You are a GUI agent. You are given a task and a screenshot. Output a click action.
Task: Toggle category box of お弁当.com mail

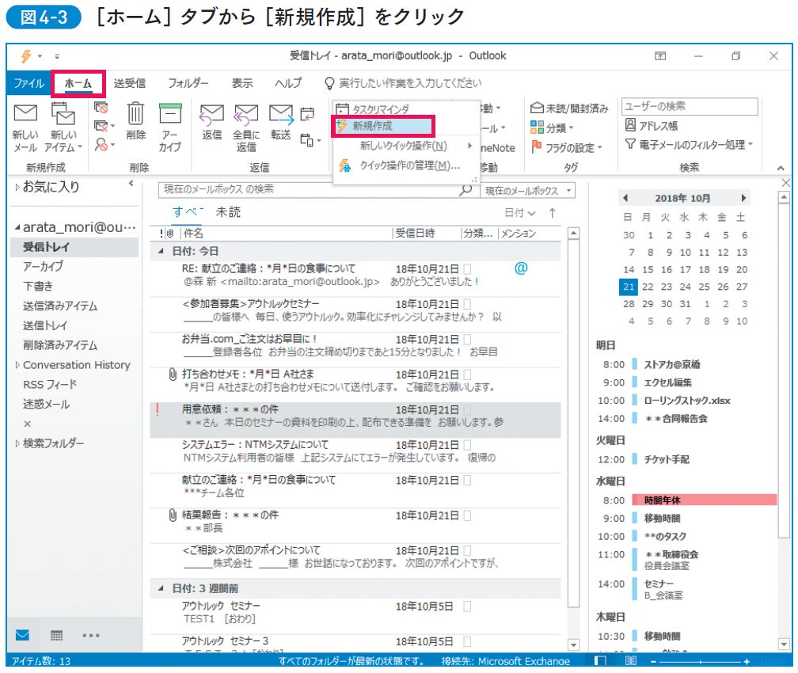[x=467, y=339]
